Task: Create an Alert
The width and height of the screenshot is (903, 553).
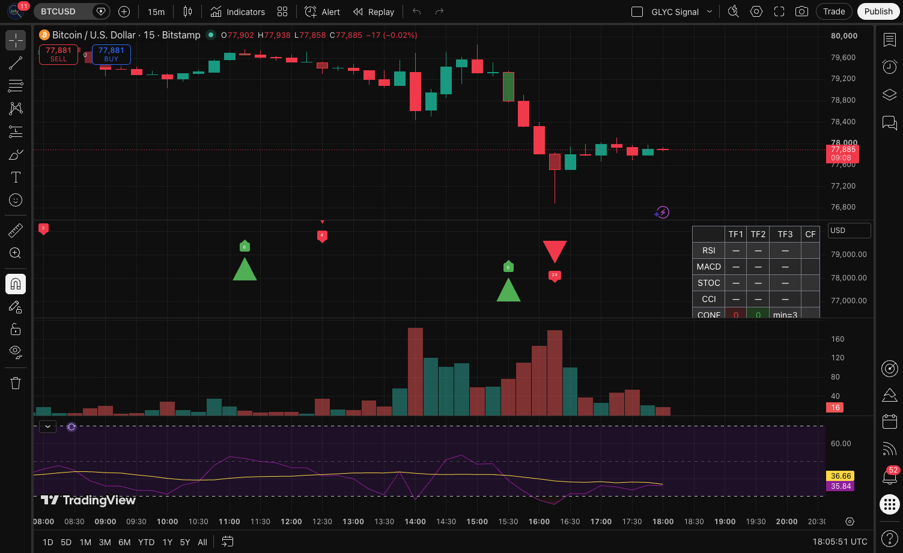Action: pos(323,11)
